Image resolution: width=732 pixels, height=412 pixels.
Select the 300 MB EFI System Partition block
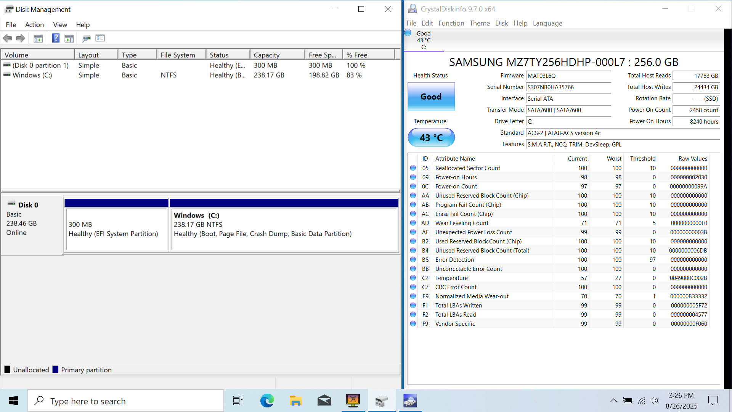click(117, 229)
